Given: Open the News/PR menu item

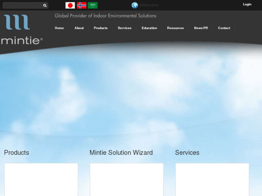Looking at the screenshot, I should pyautogui.click(x=201, y=28).
